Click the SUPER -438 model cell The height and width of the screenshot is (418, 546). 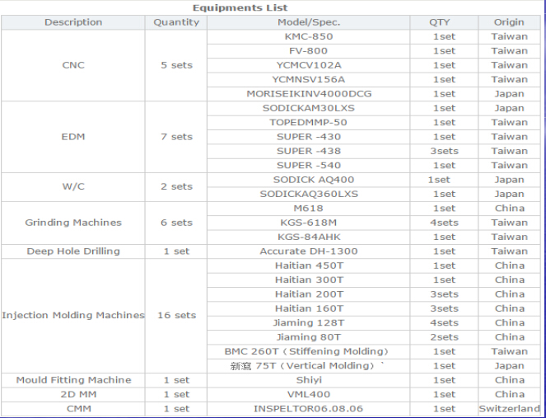[x=309, y=151]
